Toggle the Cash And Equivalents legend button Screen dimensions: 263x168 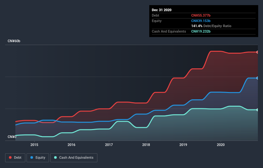coord(74,158)
